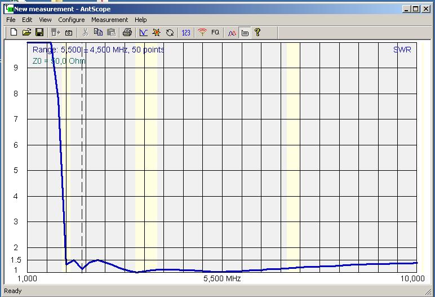Click the AntScope title bar application icon

point(9,9)
